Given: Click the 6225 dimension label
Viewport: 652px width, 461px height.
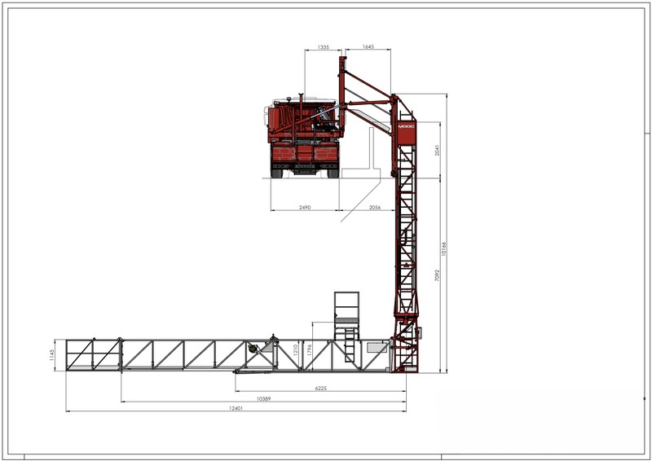Looking at the screenshot, I should coord(320,389).
